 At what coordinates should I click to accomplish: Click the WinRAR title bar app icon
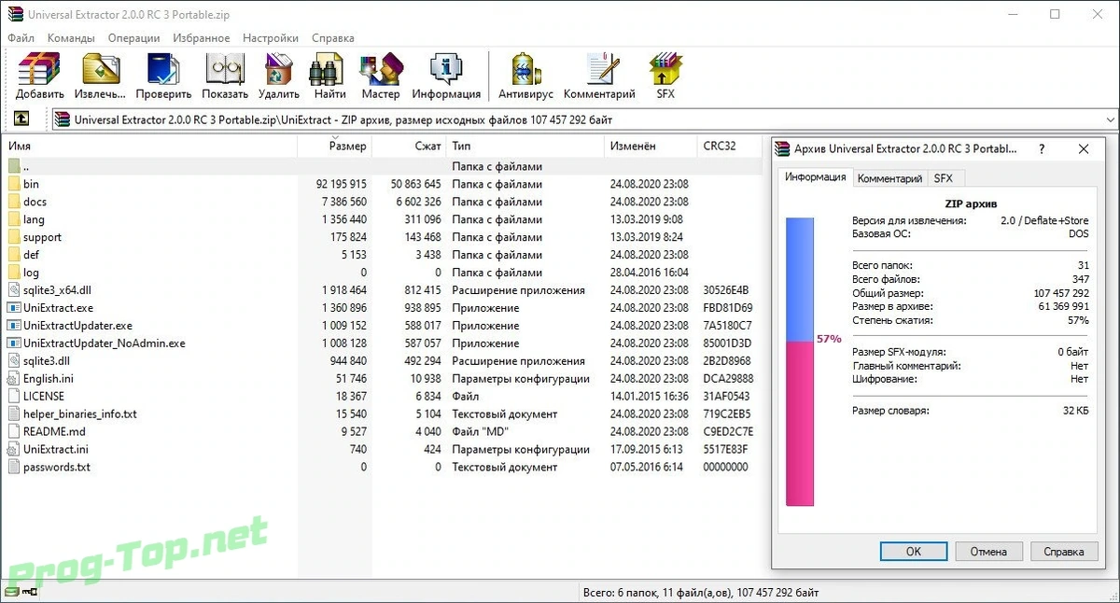coord(14,15)
